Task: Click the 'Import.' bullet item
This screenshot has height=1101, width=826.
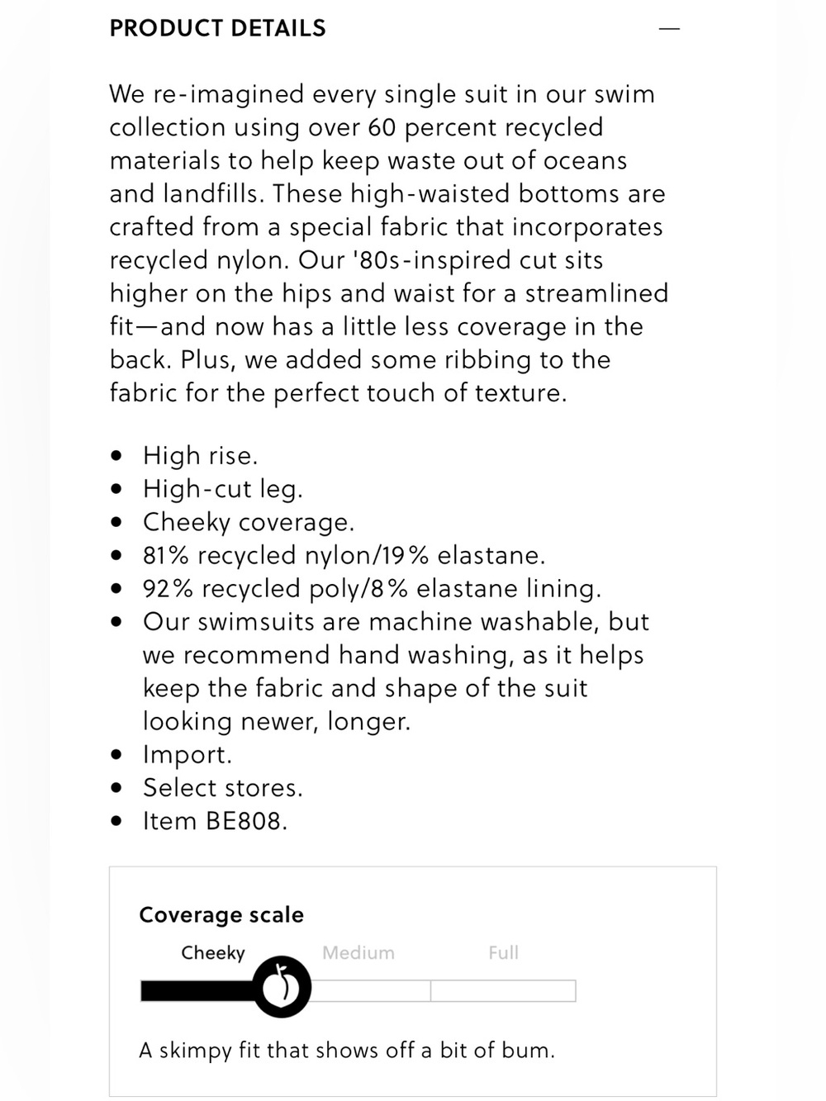Action: 188,754
